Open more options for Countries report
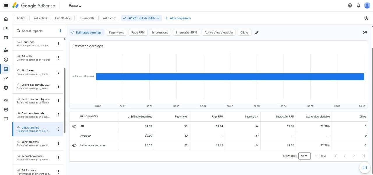The width and height of the screenshot is (373, 175). point(58,43)
